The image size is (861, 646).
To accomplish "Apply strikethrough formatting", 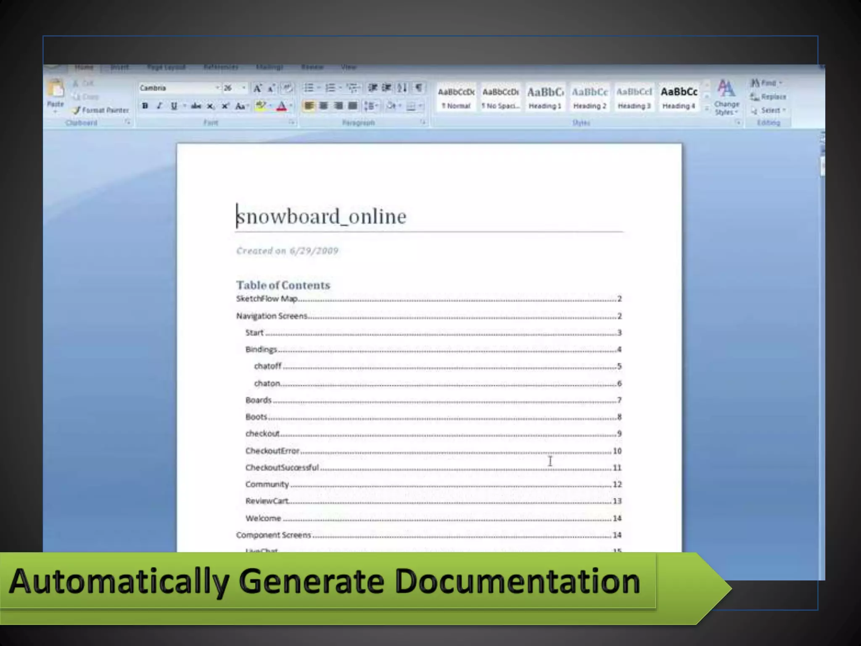I will tap(196, 106).
